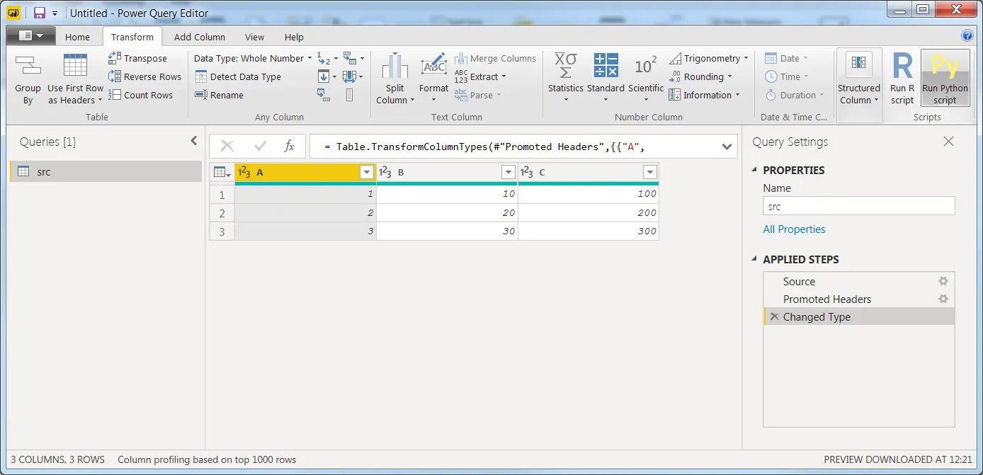
Task: Cancel formula edit with the X icon
Action: [227, 147]
